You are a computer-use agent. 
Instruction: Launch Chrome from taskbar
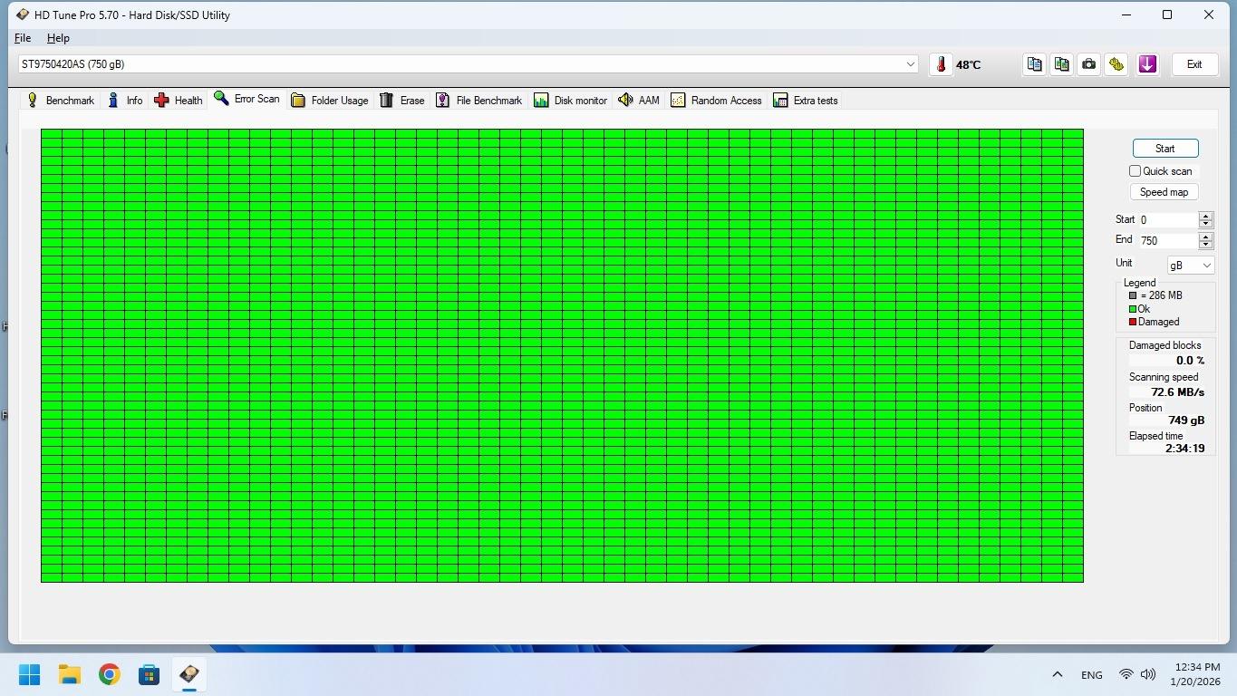click(109, 674)
